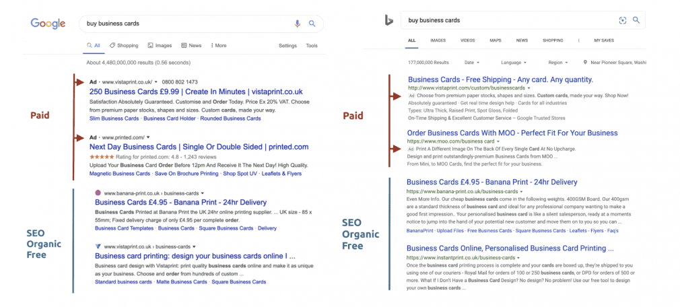Click the 'Shop Spot UV' sitelink
This screenshot has height=307, width=680.
240,174
